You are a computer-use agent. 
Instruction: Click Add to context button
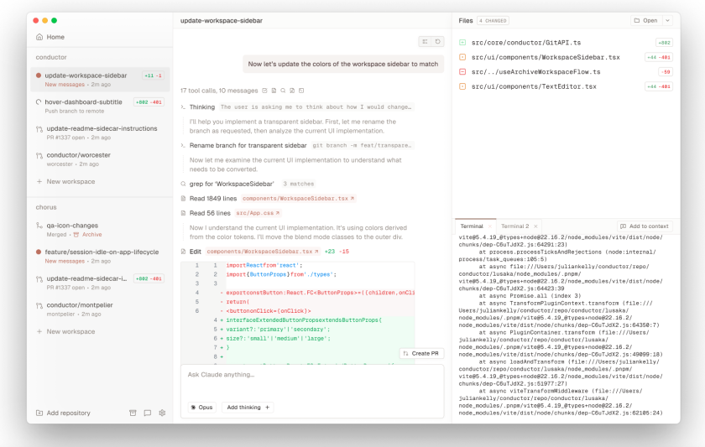(645, 226)
